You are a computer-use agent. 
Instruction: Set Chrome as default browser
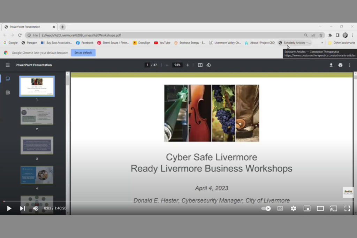[x=83, y=53]
